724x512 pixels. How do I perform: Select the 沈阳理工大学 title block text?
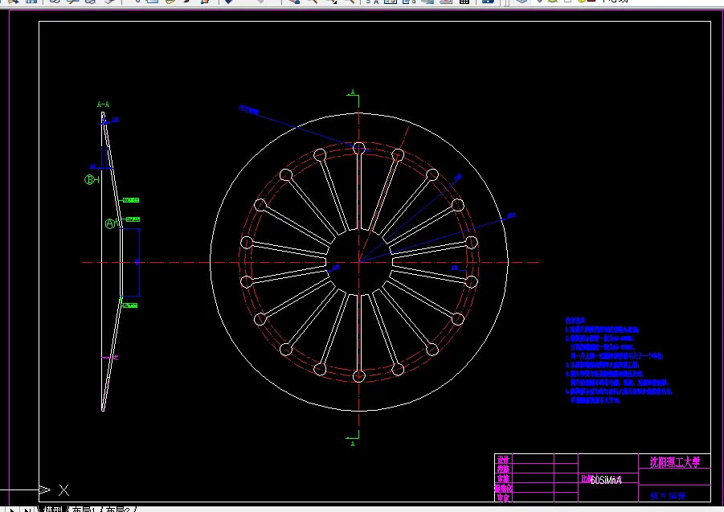tap(675, 461)
